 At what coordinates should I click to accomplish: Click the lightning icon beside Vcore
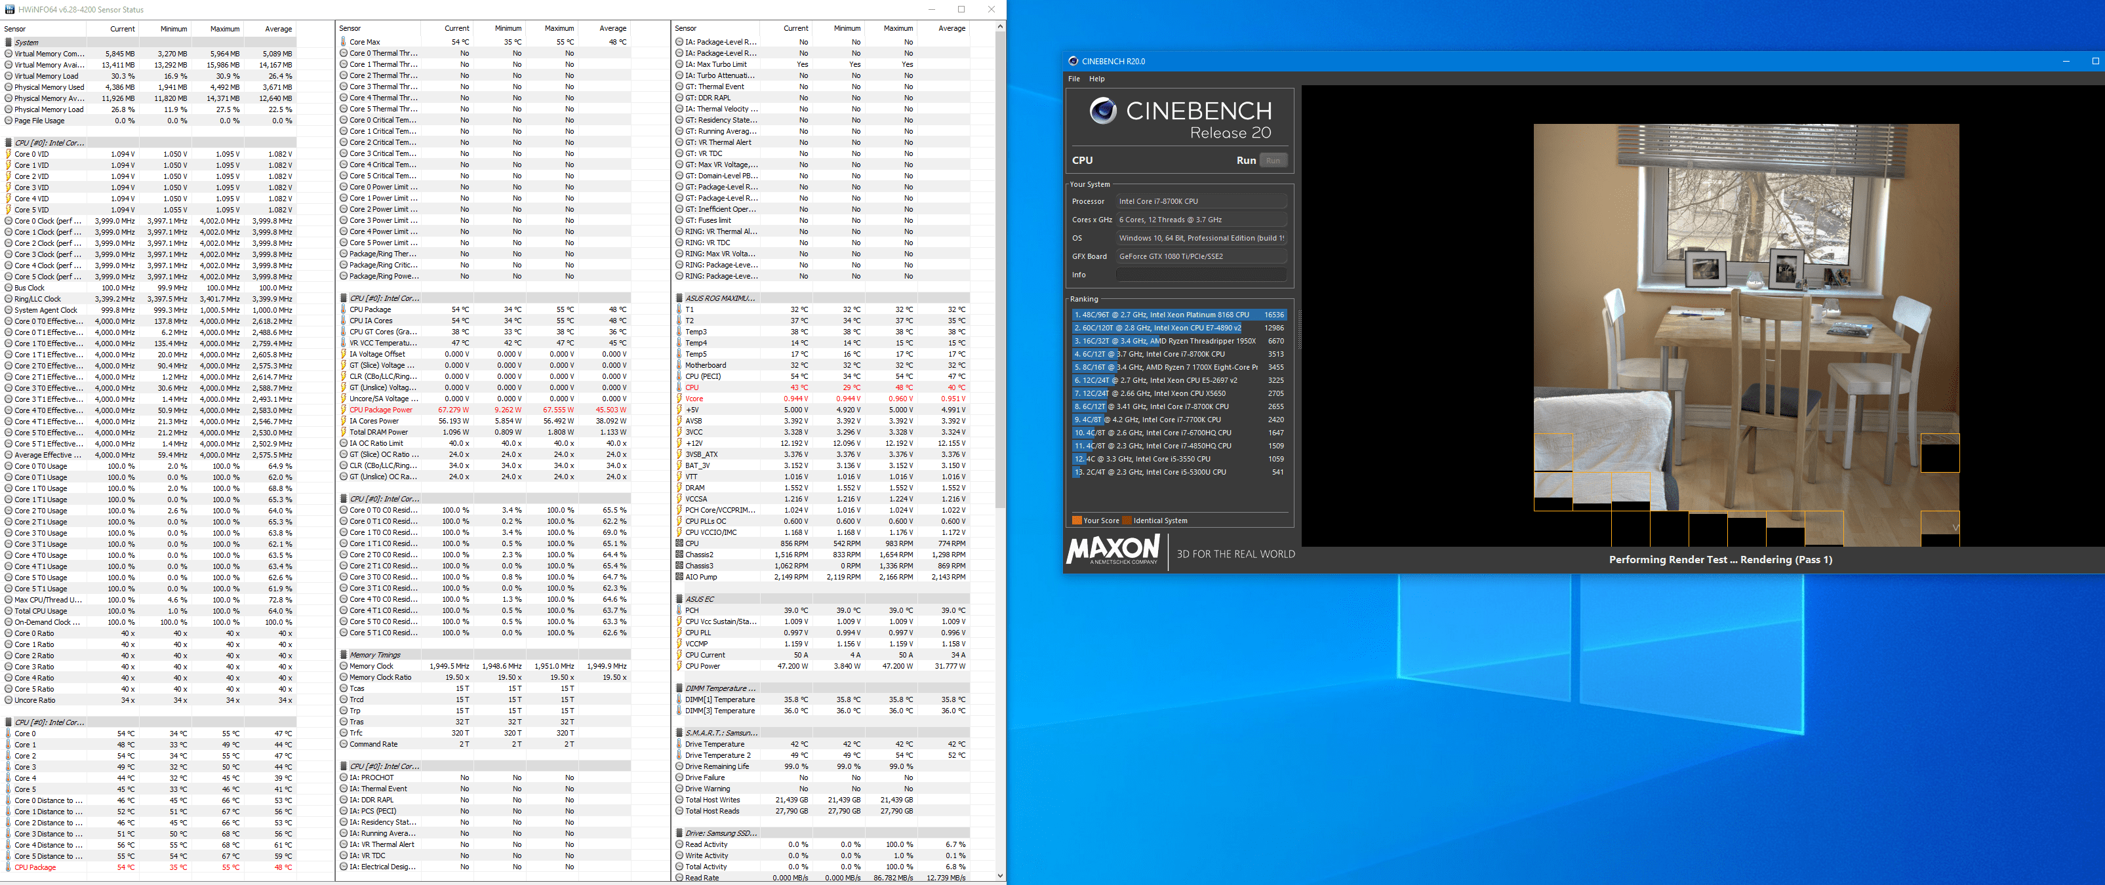pos(679,399)
